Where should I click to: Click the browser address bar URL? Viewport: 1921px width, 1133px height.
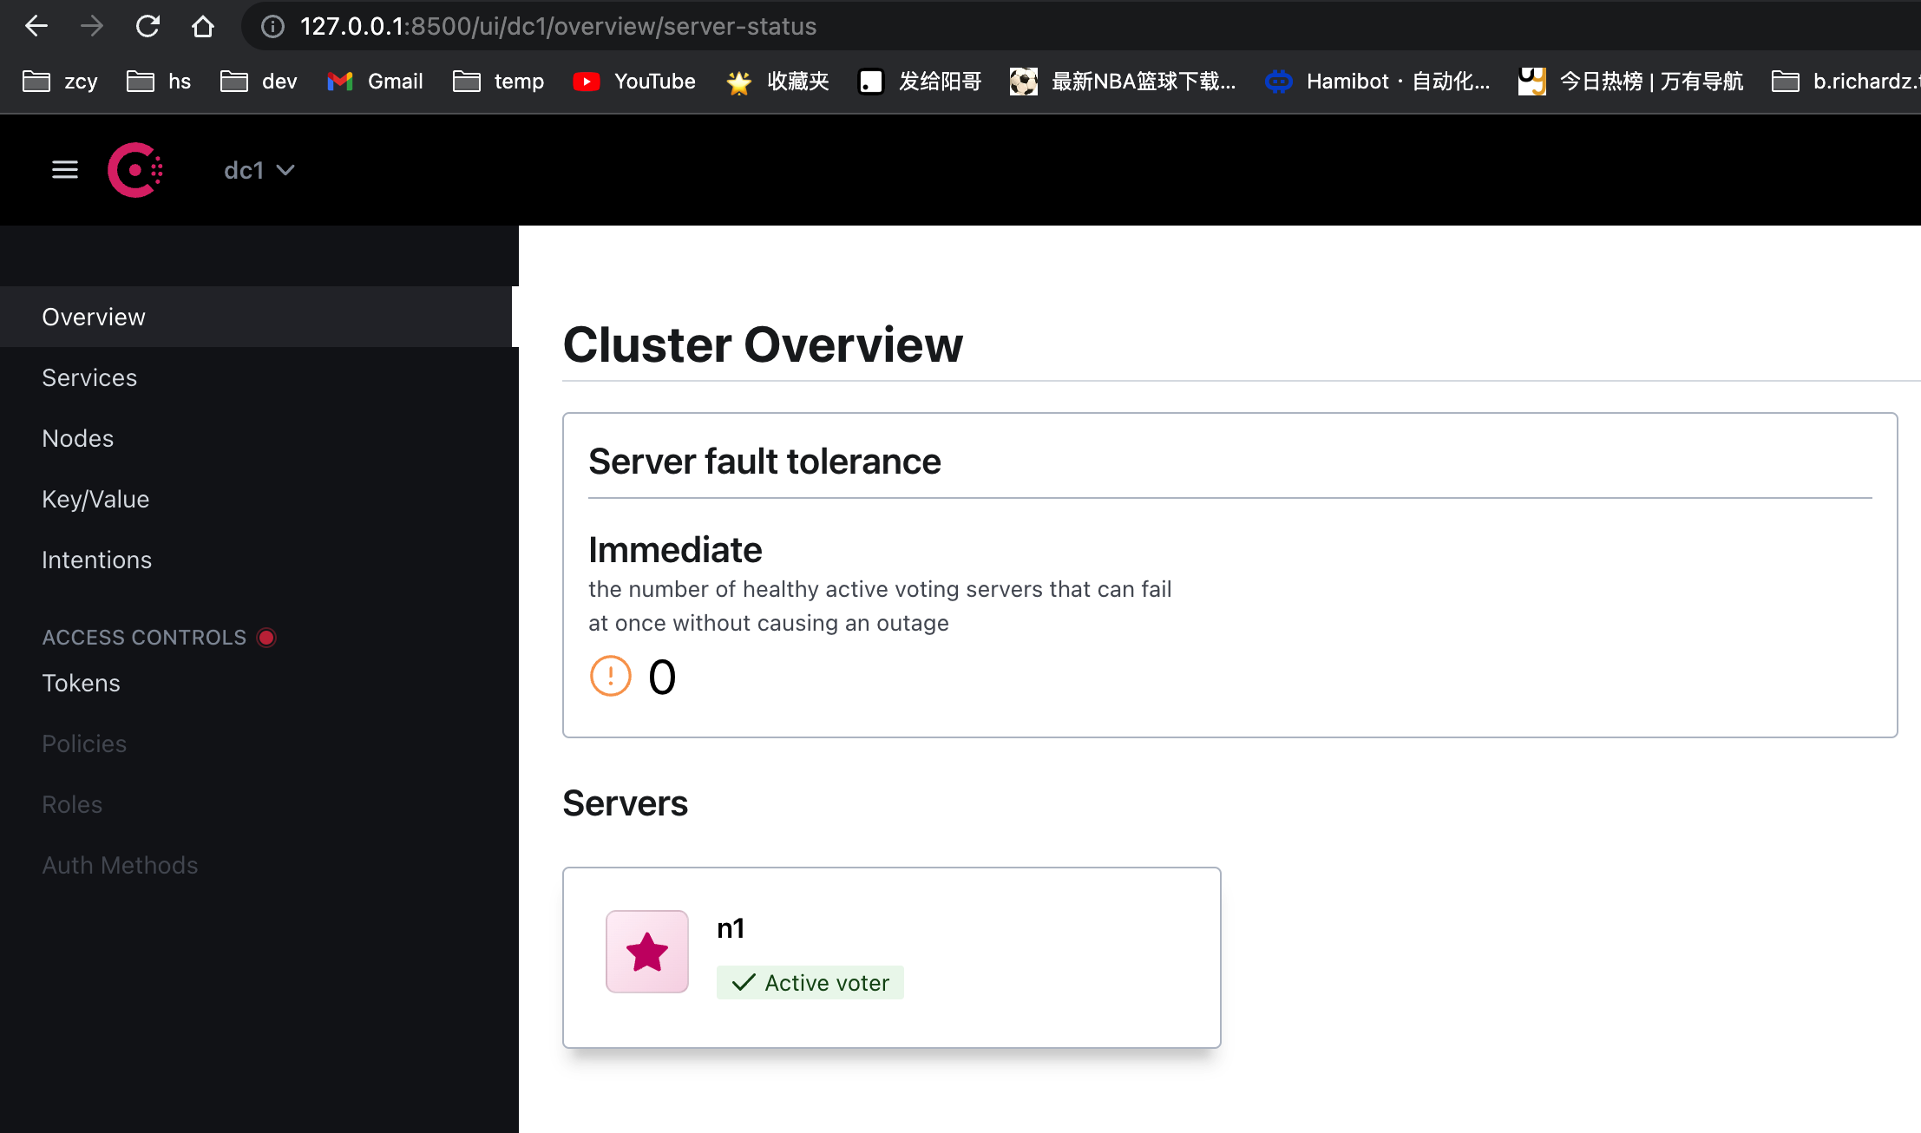coord(558,26)
